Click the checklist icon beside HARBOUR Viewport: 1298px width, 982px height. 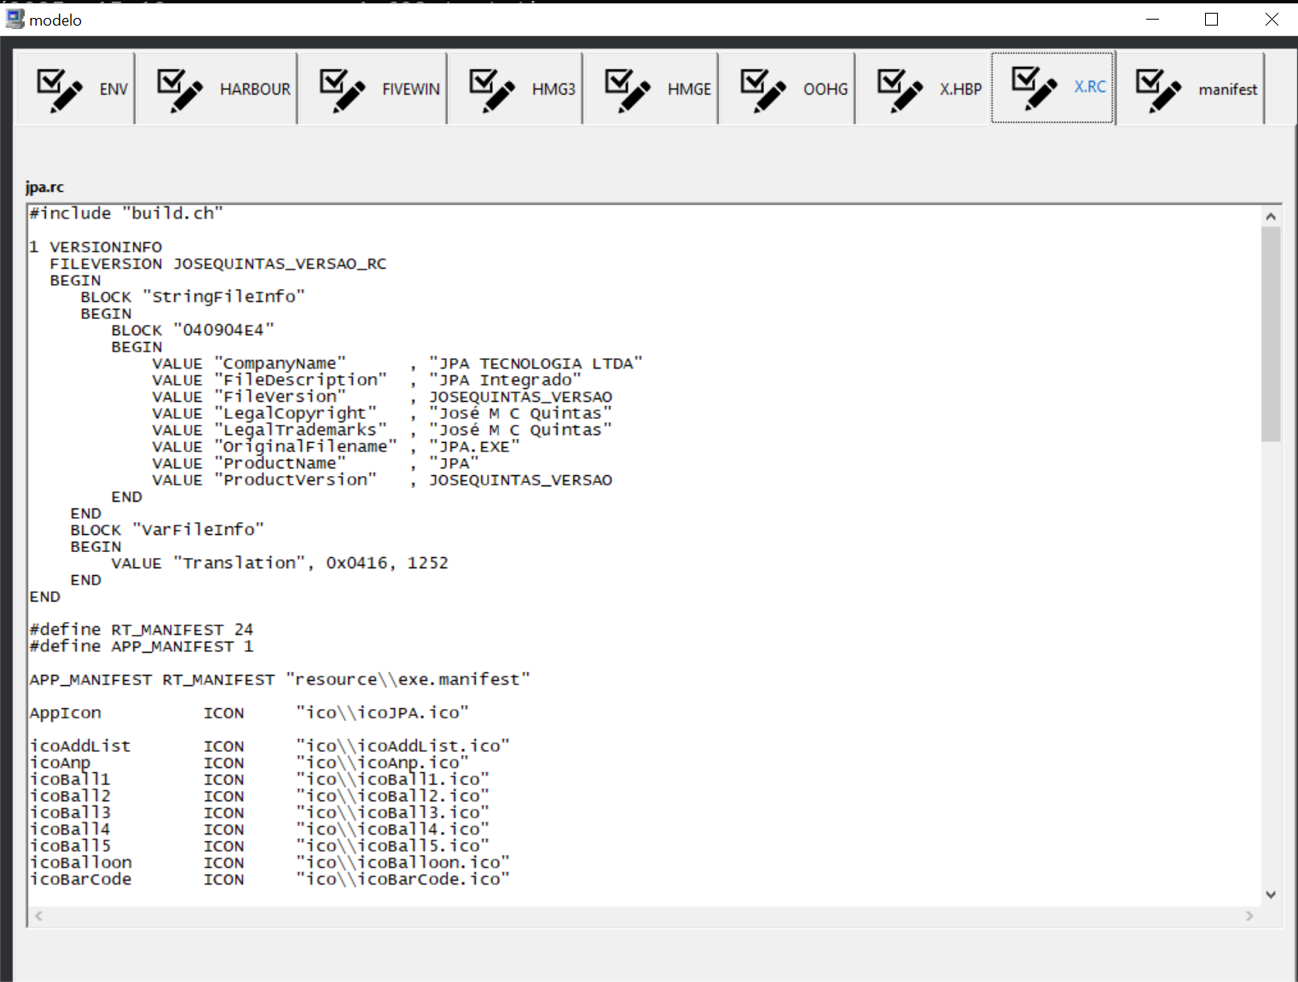[180, 90]
